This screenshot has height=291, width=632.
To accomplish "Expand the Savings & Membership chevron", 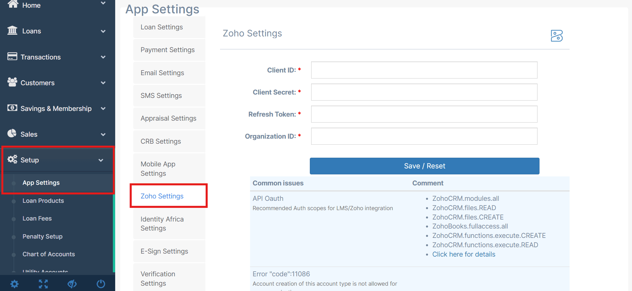I will coord(103,109).
